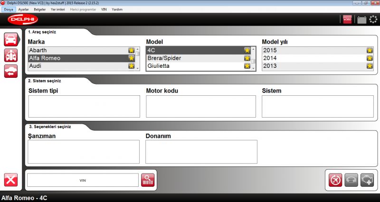Click the red X close icon in sidebar
The width and height of the screenshot is (380, 202).
click(11, 180)
